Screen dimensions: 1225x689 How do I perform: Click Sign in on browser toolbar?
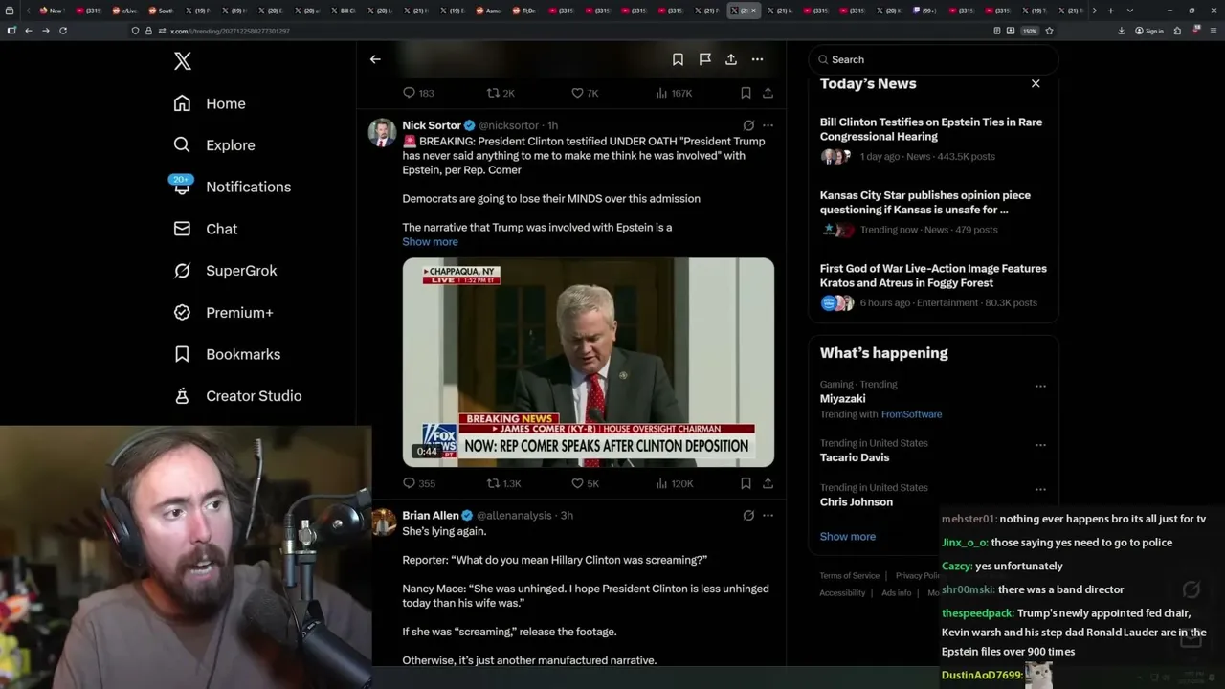coord(1149,31)
